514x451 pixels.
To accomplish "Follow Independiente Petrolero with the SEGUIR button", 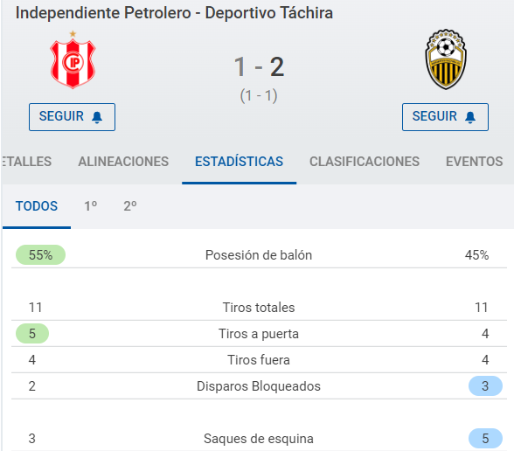I will pos(72,117).
